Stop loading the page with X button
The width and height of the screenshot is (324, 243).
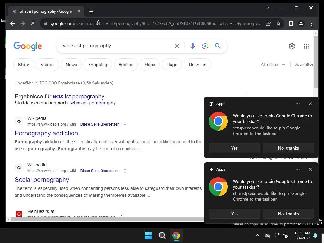33,23
